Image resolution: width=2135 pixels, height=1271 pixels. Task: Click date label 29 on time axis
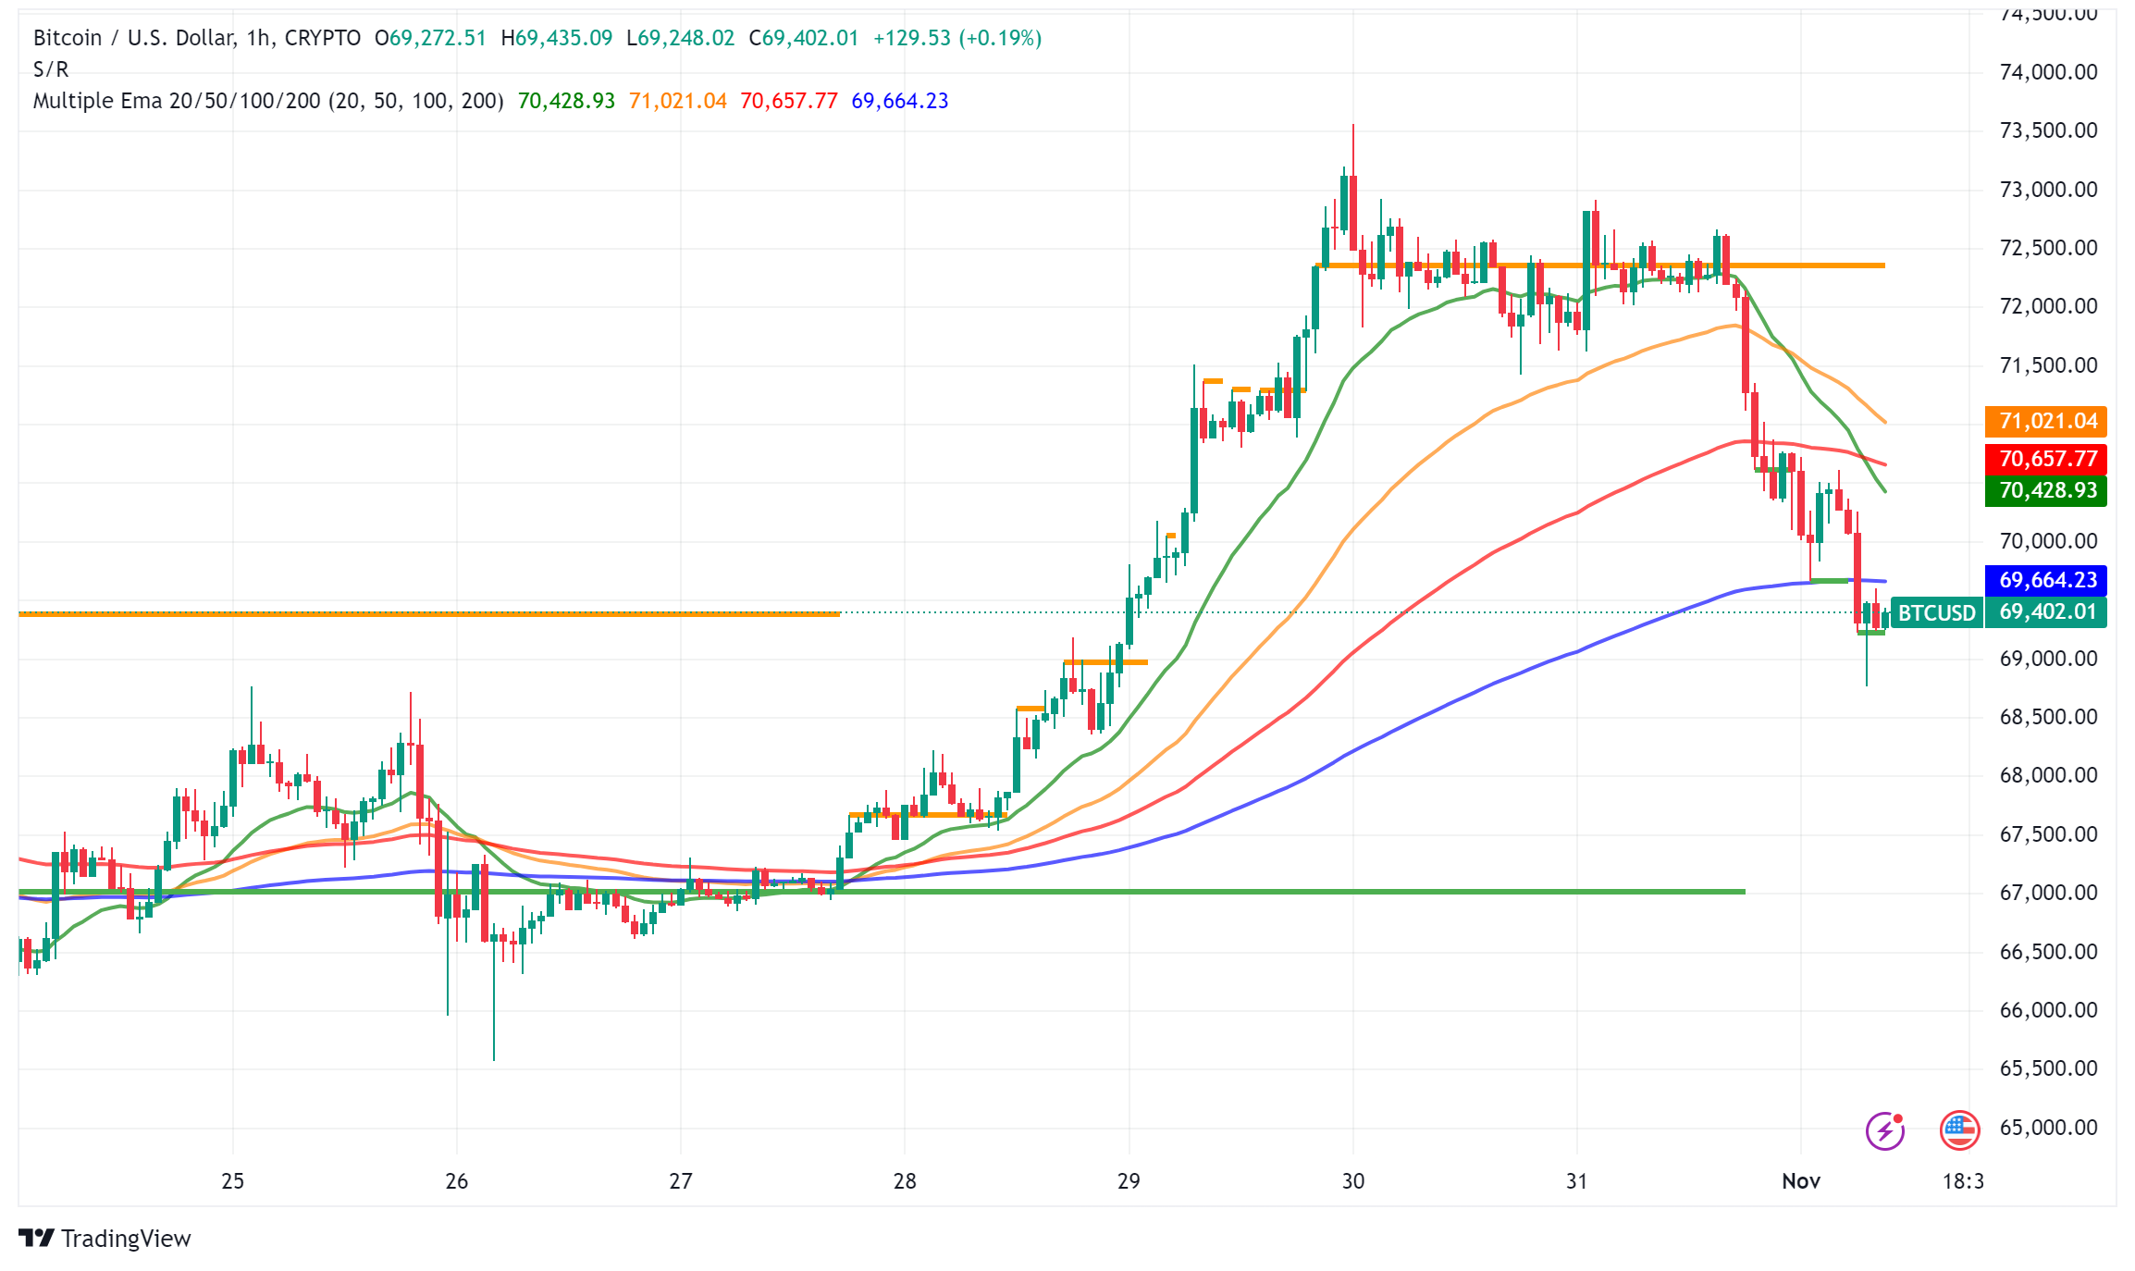(1129, 1181)
